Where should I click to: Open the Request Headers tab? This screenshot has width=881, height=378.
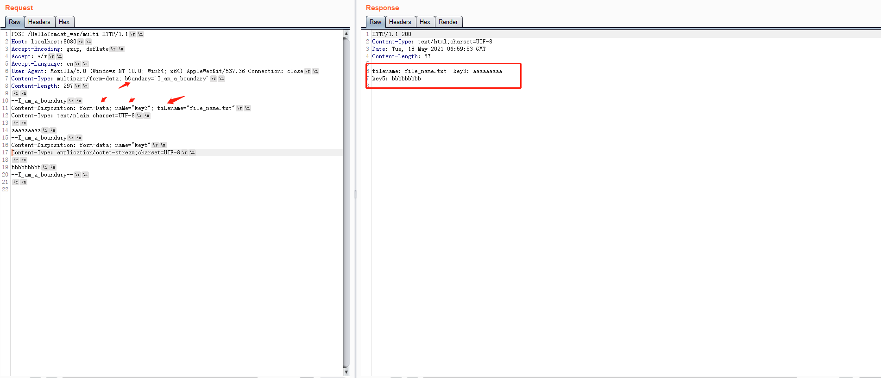(39, 22)
